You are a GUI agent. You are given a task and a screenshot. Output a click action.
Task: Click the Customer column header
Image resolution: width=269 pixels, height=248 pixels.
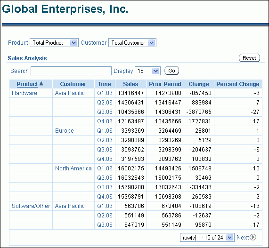[x=73, y=84]
